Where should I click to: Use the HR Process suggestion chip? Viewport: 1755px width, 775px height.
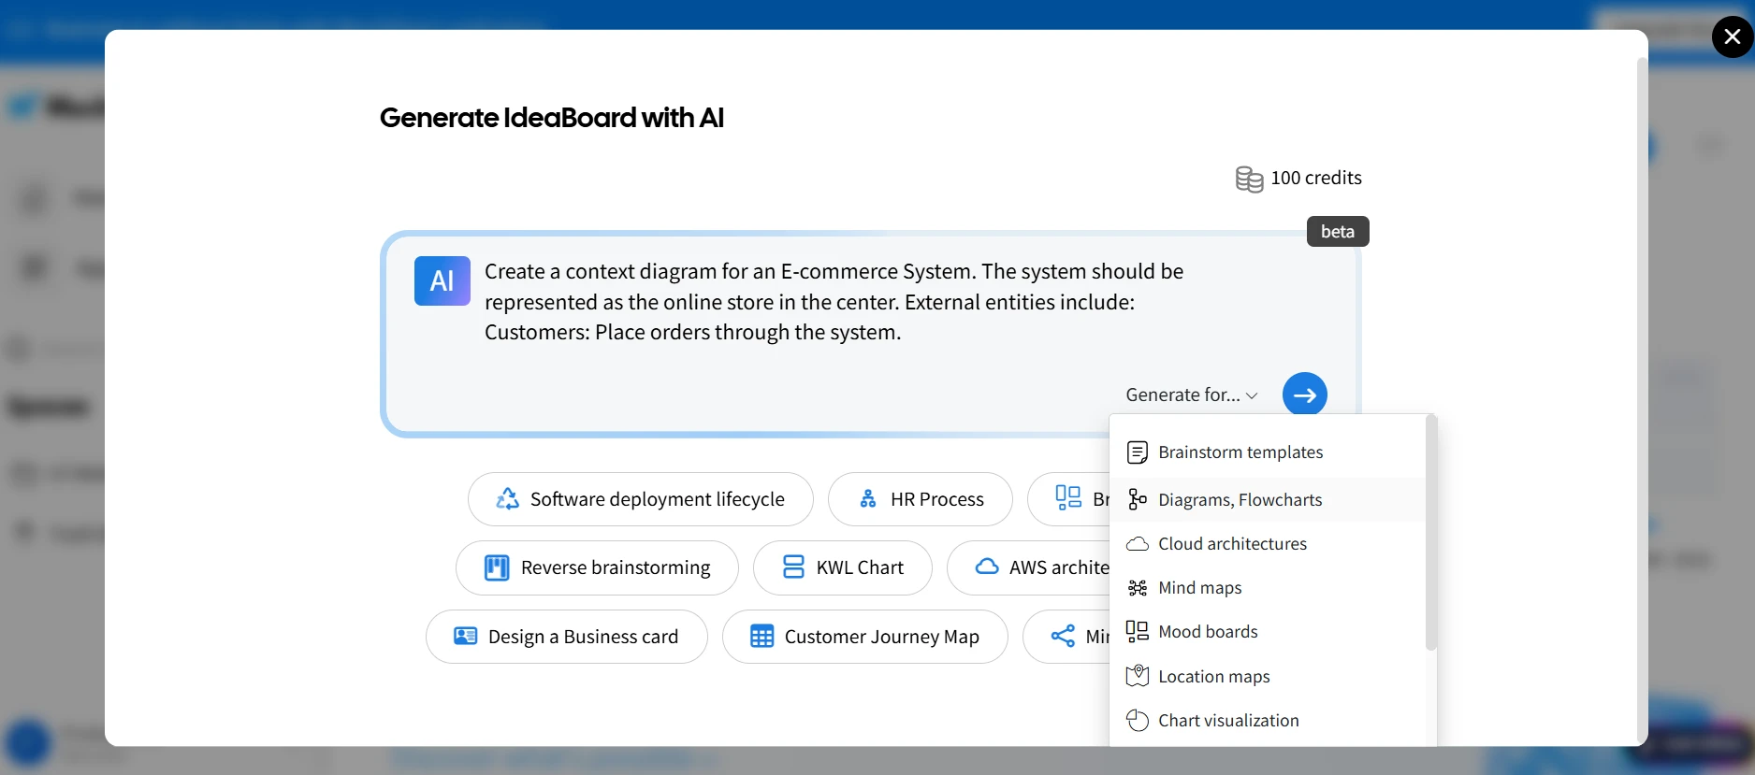[x=921, y=499]
